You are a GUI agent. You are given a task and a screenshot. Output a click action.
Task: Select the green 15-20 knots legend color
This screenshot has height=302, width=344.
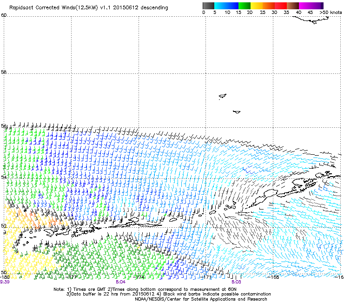[x=245, y=6]
